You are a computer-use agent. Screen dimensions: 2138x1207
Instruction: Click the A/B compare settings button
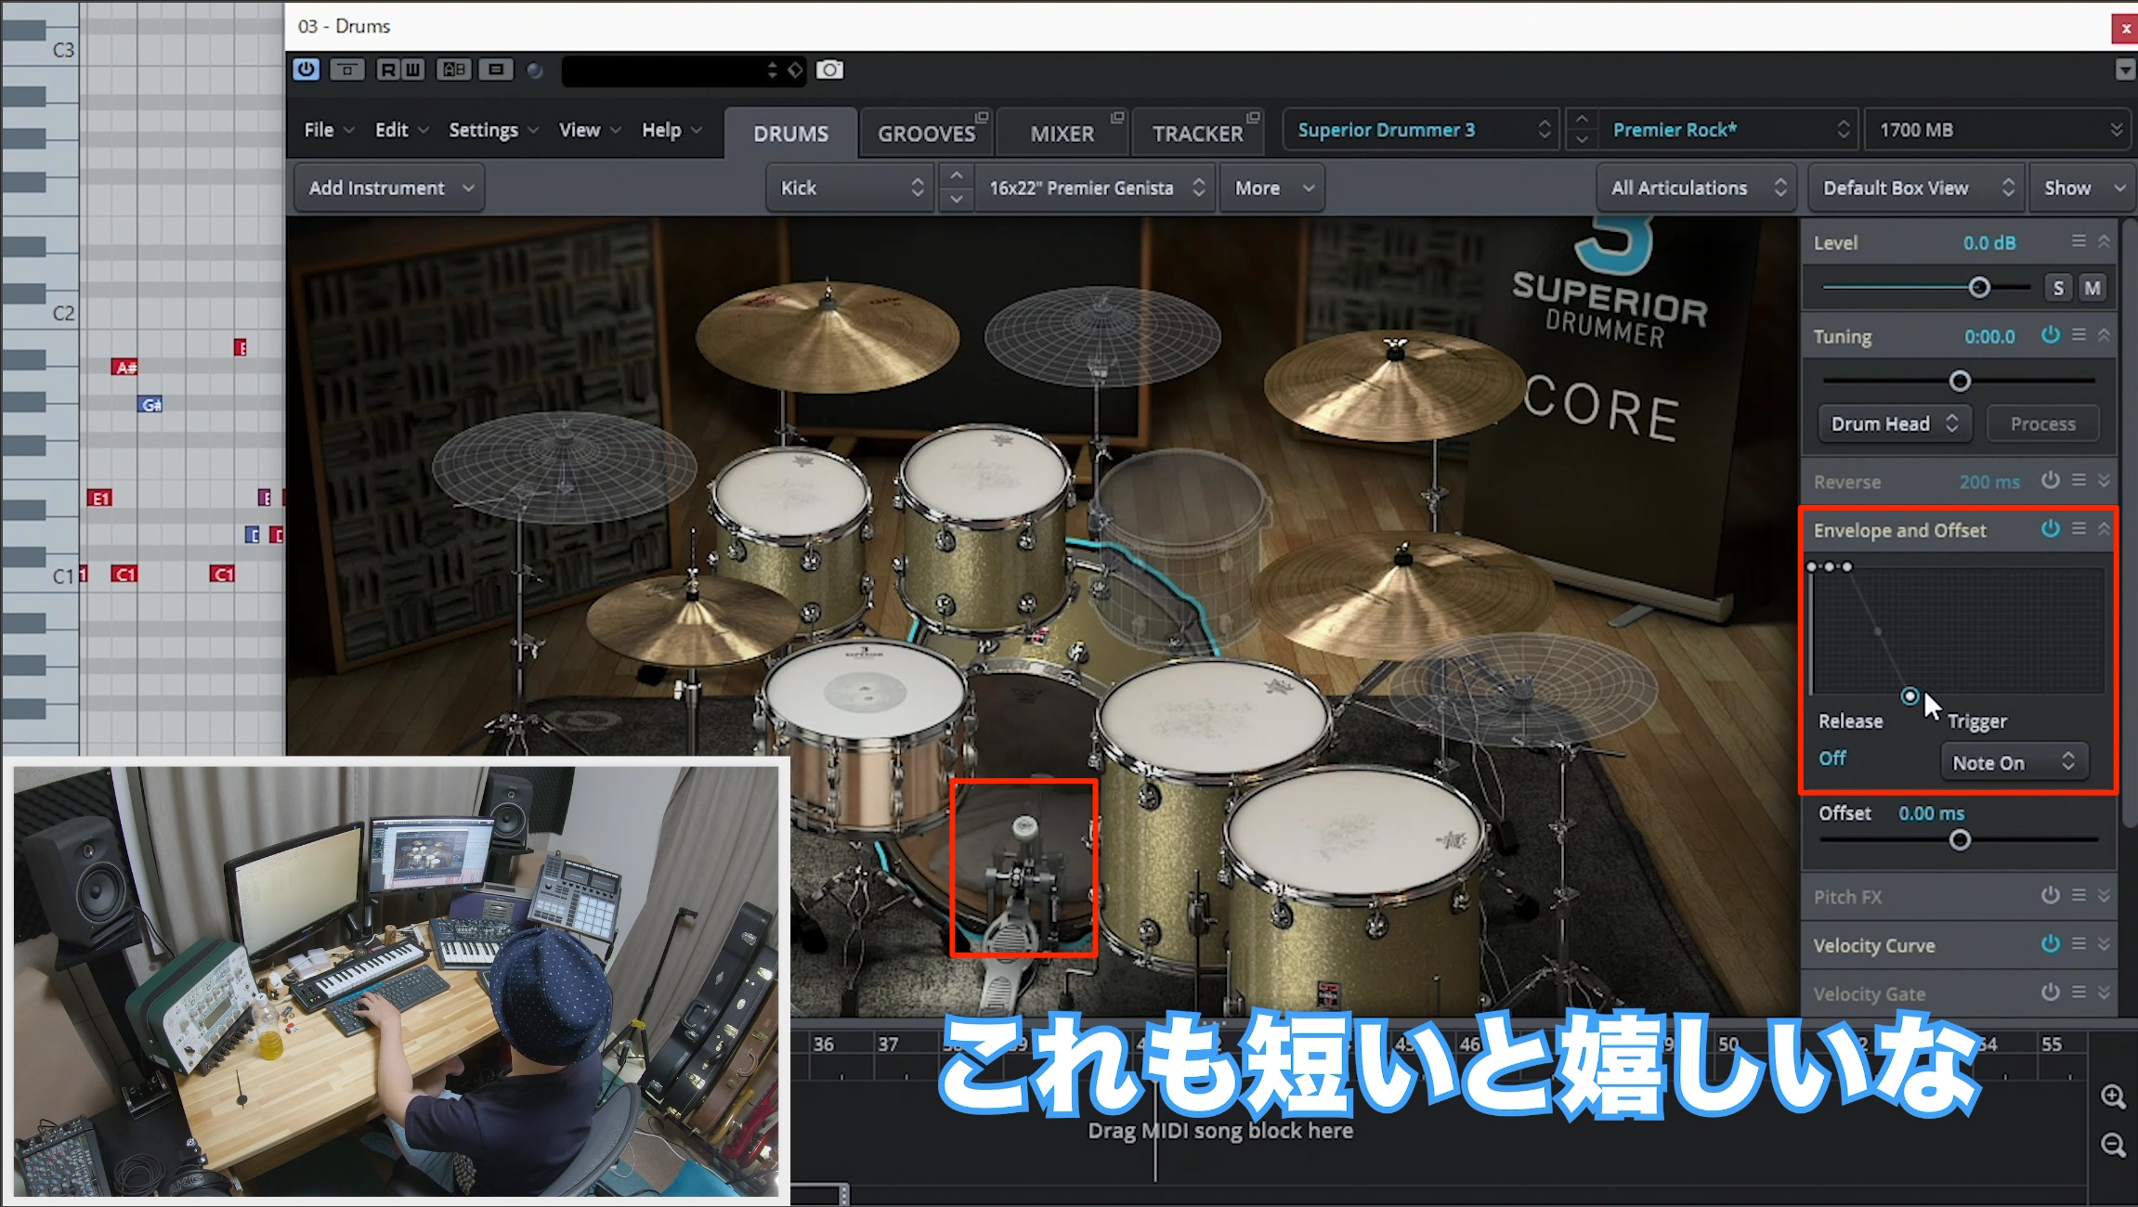coord(454,70)
